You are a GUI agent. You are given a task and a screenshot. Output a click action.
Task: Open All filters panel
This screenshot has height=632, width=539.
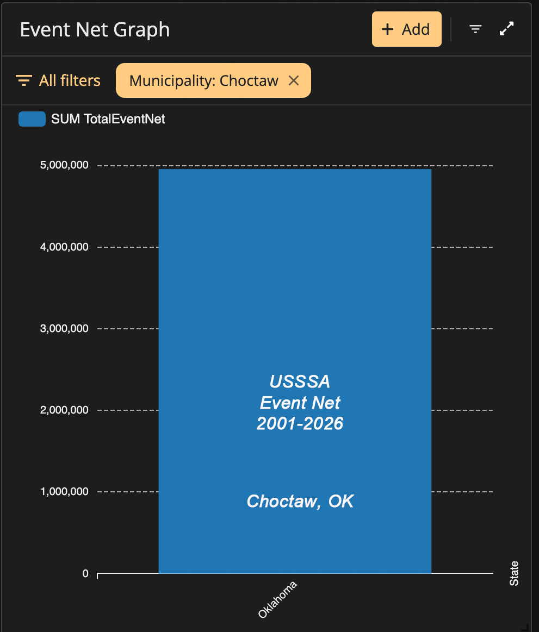tap(58, 80)
